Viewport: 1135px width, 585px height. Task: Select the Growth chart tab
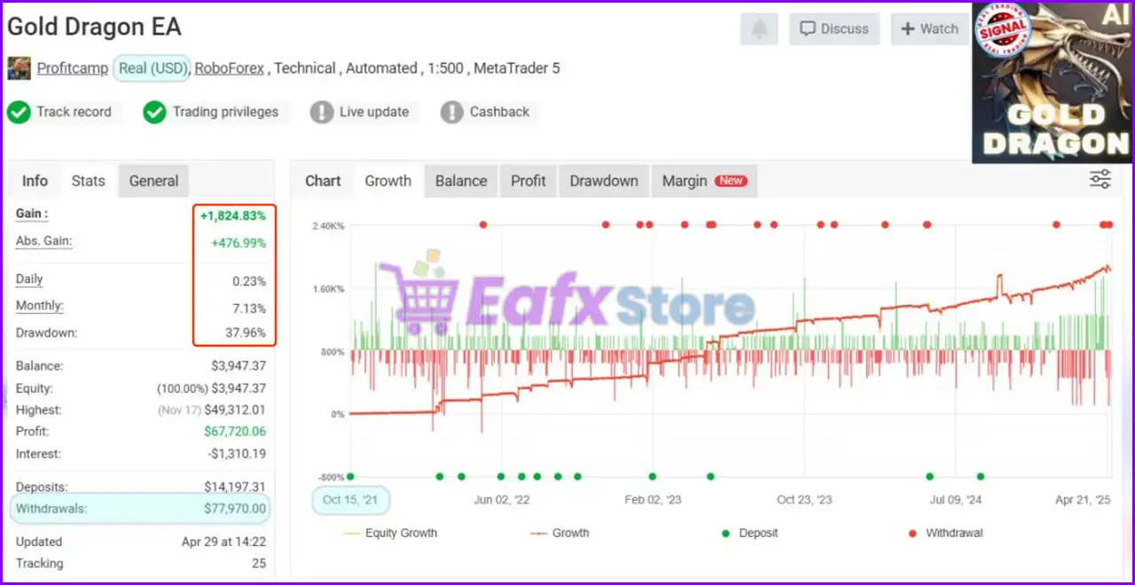[x=388, y=181]
